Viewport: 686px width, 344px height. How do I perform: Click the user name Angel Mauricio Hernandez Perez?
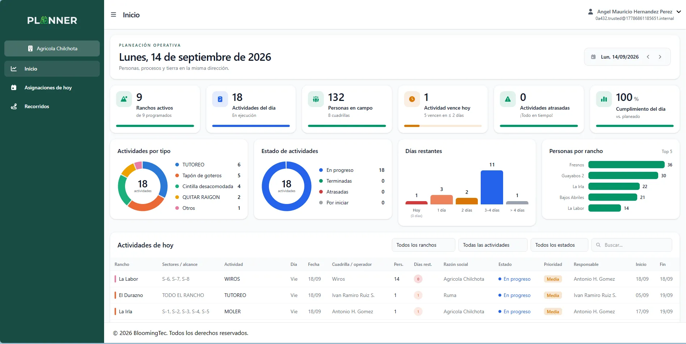pyautogui.click(x=635, y=12)
